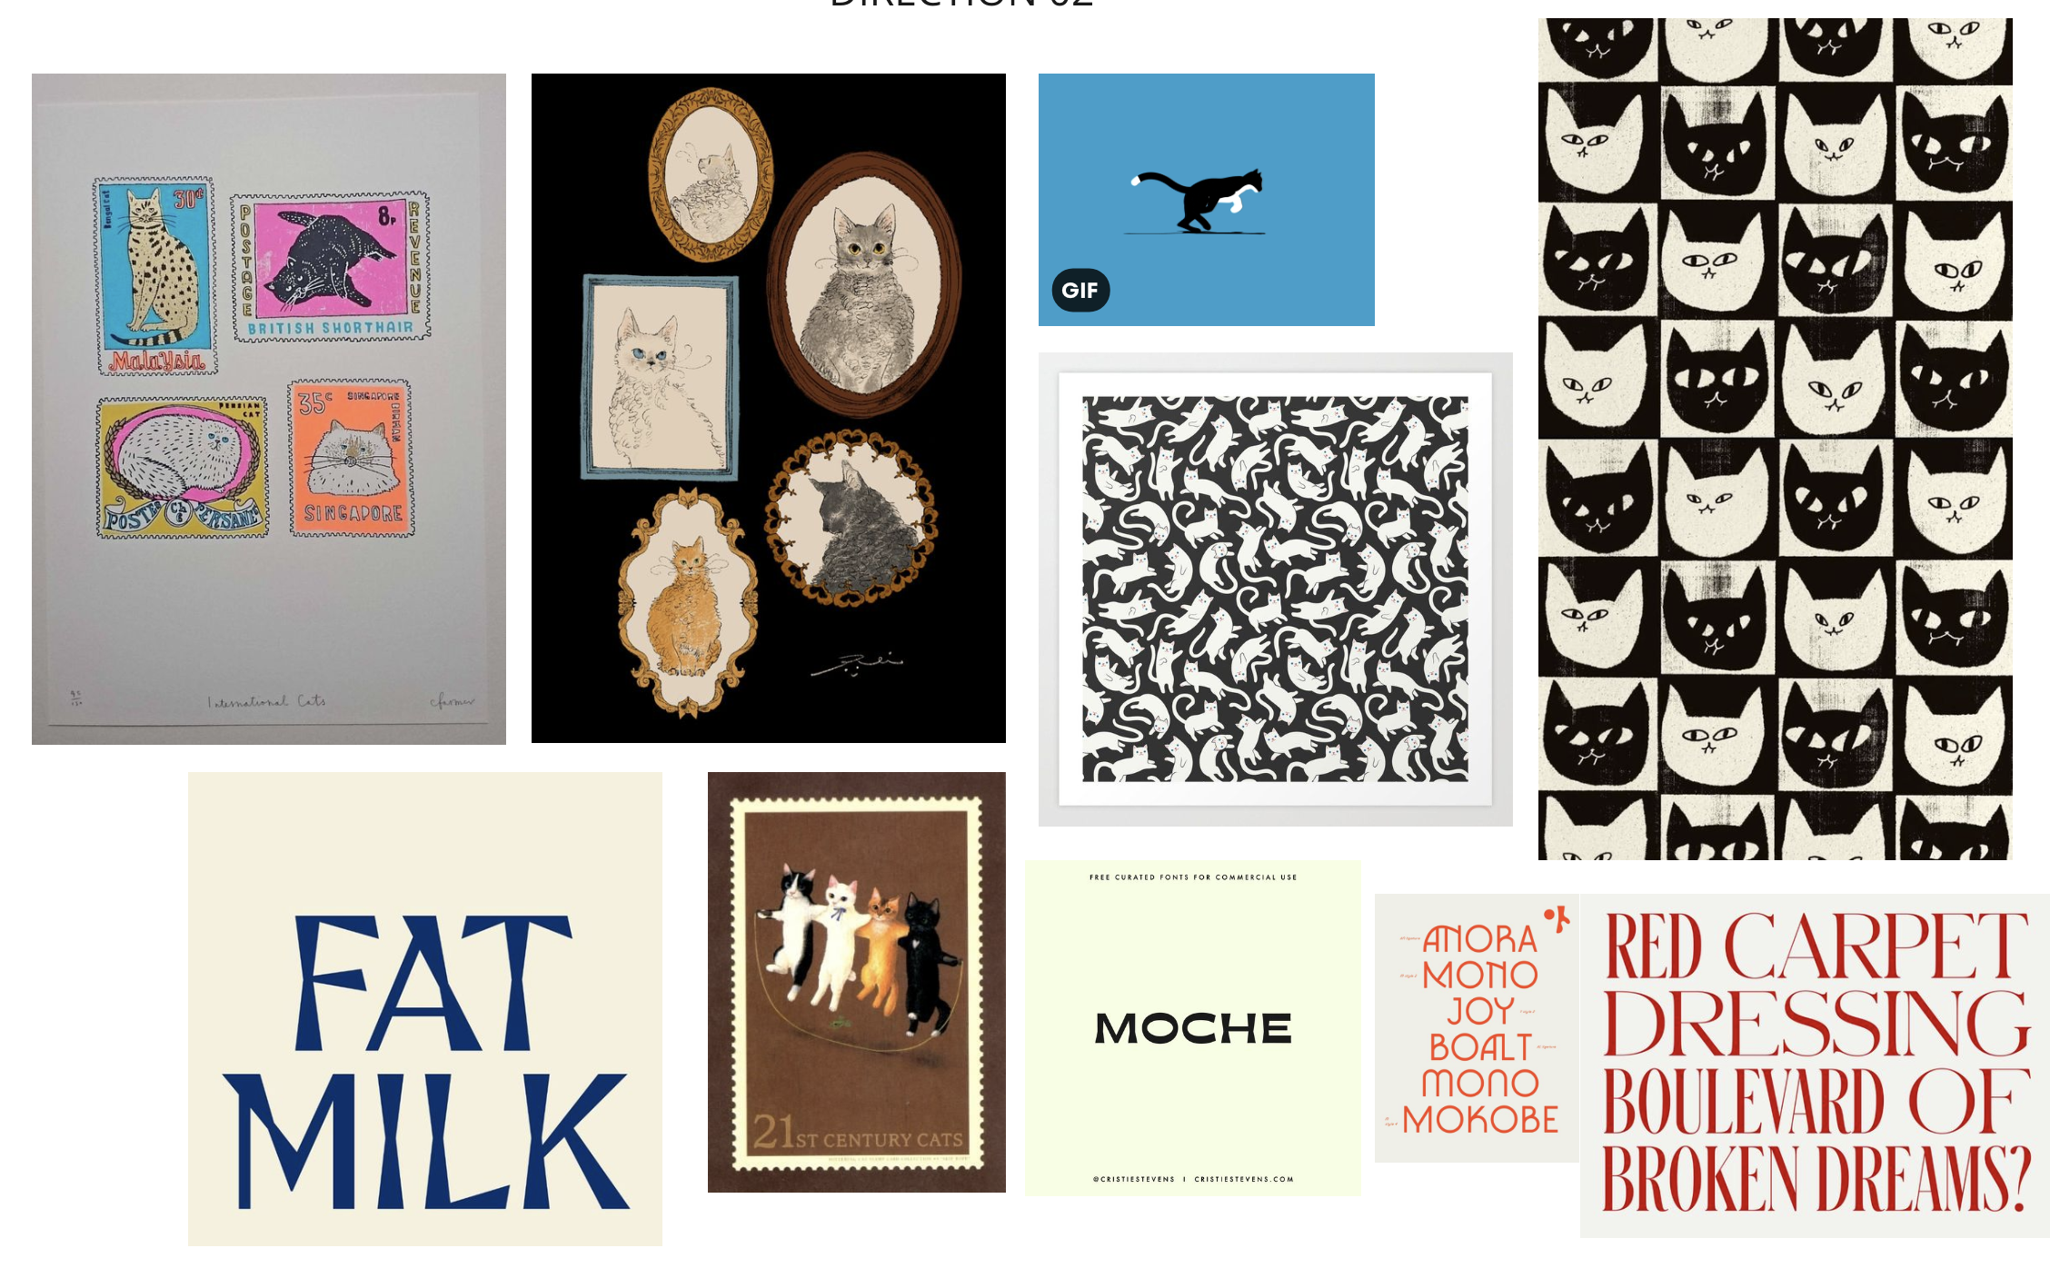
Task: Click the white cat in blue rectangular frame
Action: [x=660, y=377]
